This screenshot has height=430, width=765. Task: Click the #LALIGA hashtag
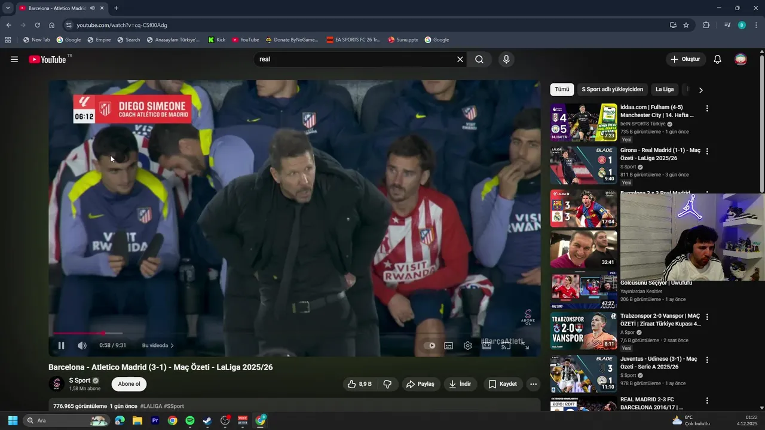tap(151, 406)
